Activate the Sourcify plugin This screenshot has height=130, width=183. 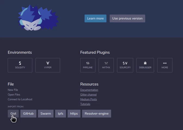(125, 65)
